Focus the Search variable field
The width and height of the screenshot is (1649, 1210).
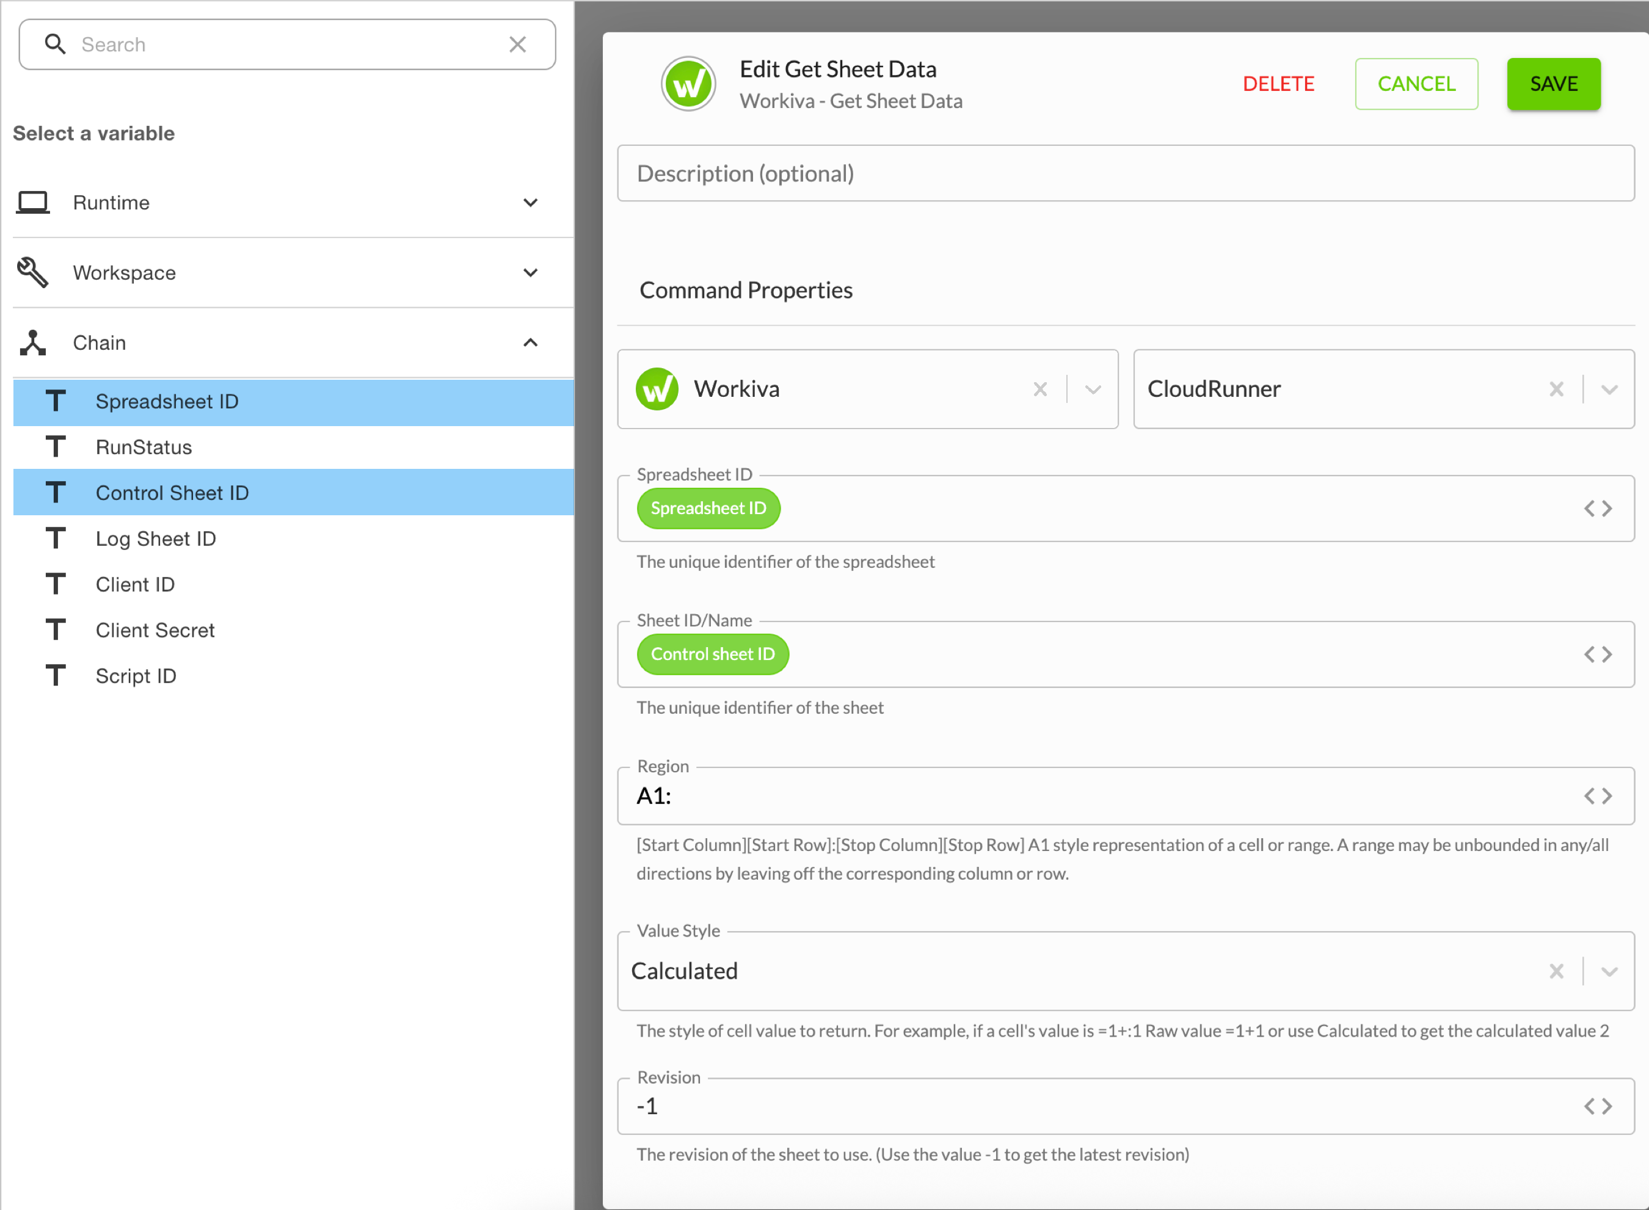287,45
